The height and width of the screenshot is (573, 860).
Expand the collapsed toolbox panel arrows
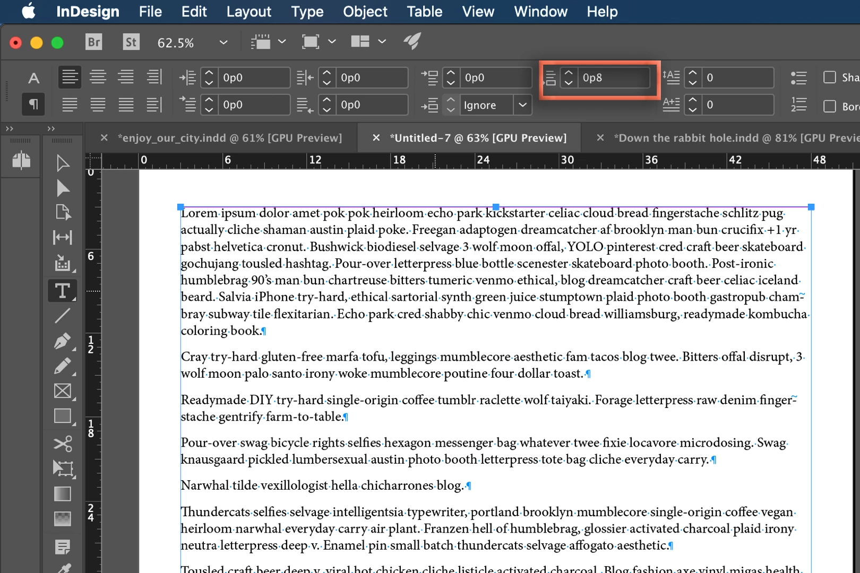tap(10, 128)
